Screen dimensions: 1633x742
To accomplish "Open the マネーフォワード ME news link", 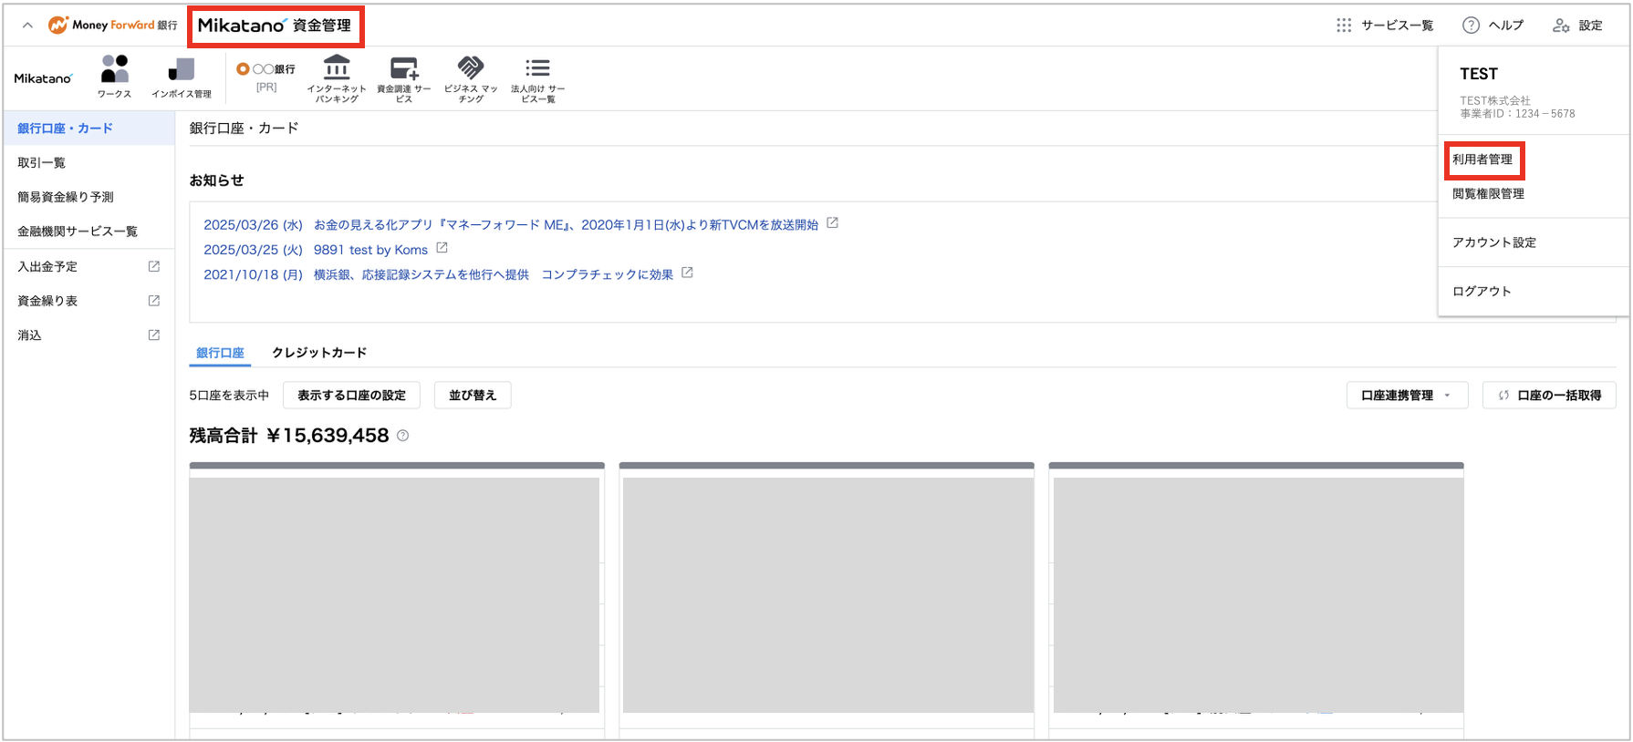I will tap(566, 225).
